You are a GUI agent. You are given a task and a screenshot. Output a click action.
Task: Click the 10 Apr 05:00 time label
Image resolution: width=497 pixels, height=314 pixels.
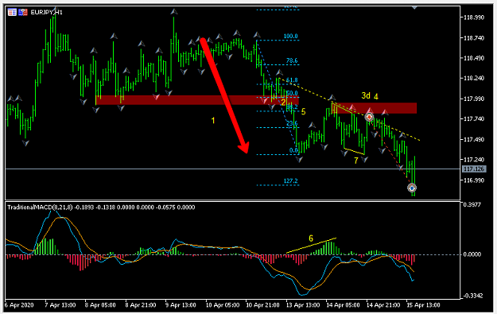[223, 305]
